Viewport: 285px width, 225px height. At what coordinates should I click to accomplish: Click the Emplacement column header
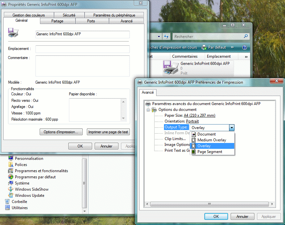click(x=221, y=56)
